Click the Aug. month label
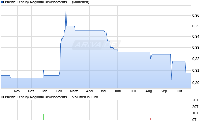The image size is (205, 123). tap(149, 91)
